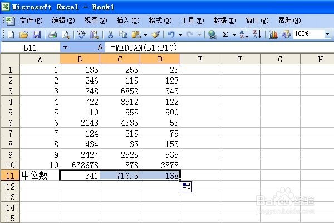Select column A header
The image size is (334, 223).
coord(40,59)
